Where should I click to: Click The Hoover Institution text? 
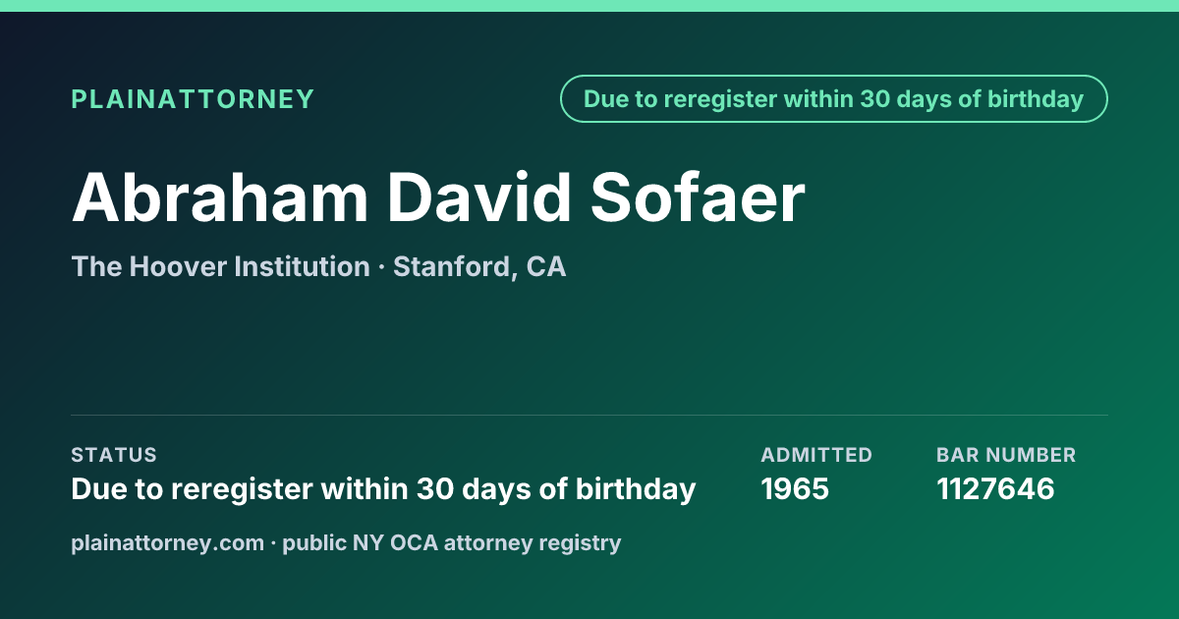coord(220,266)
